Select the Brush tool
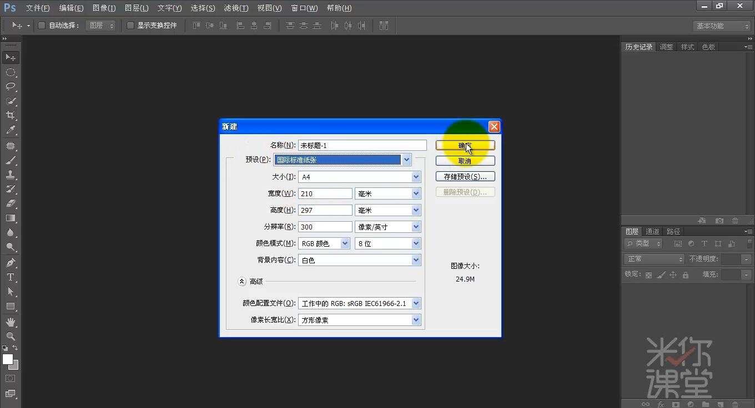This screenshot has height=408, width=755. (x=11, y=160)
